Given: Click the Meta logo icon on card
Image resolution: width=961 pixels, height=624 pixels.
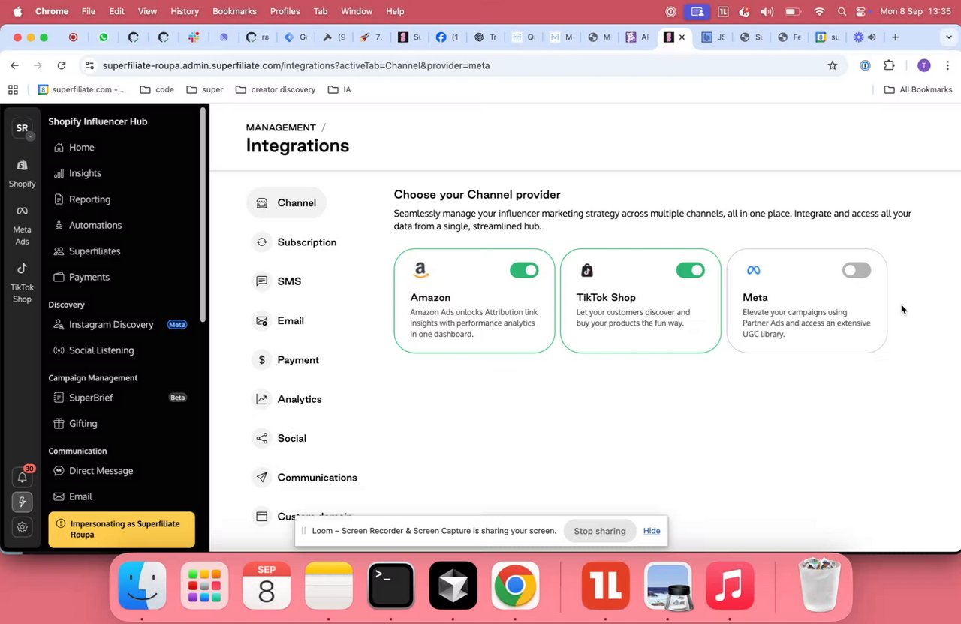Looking at the screenshot, I should point(753,270).
